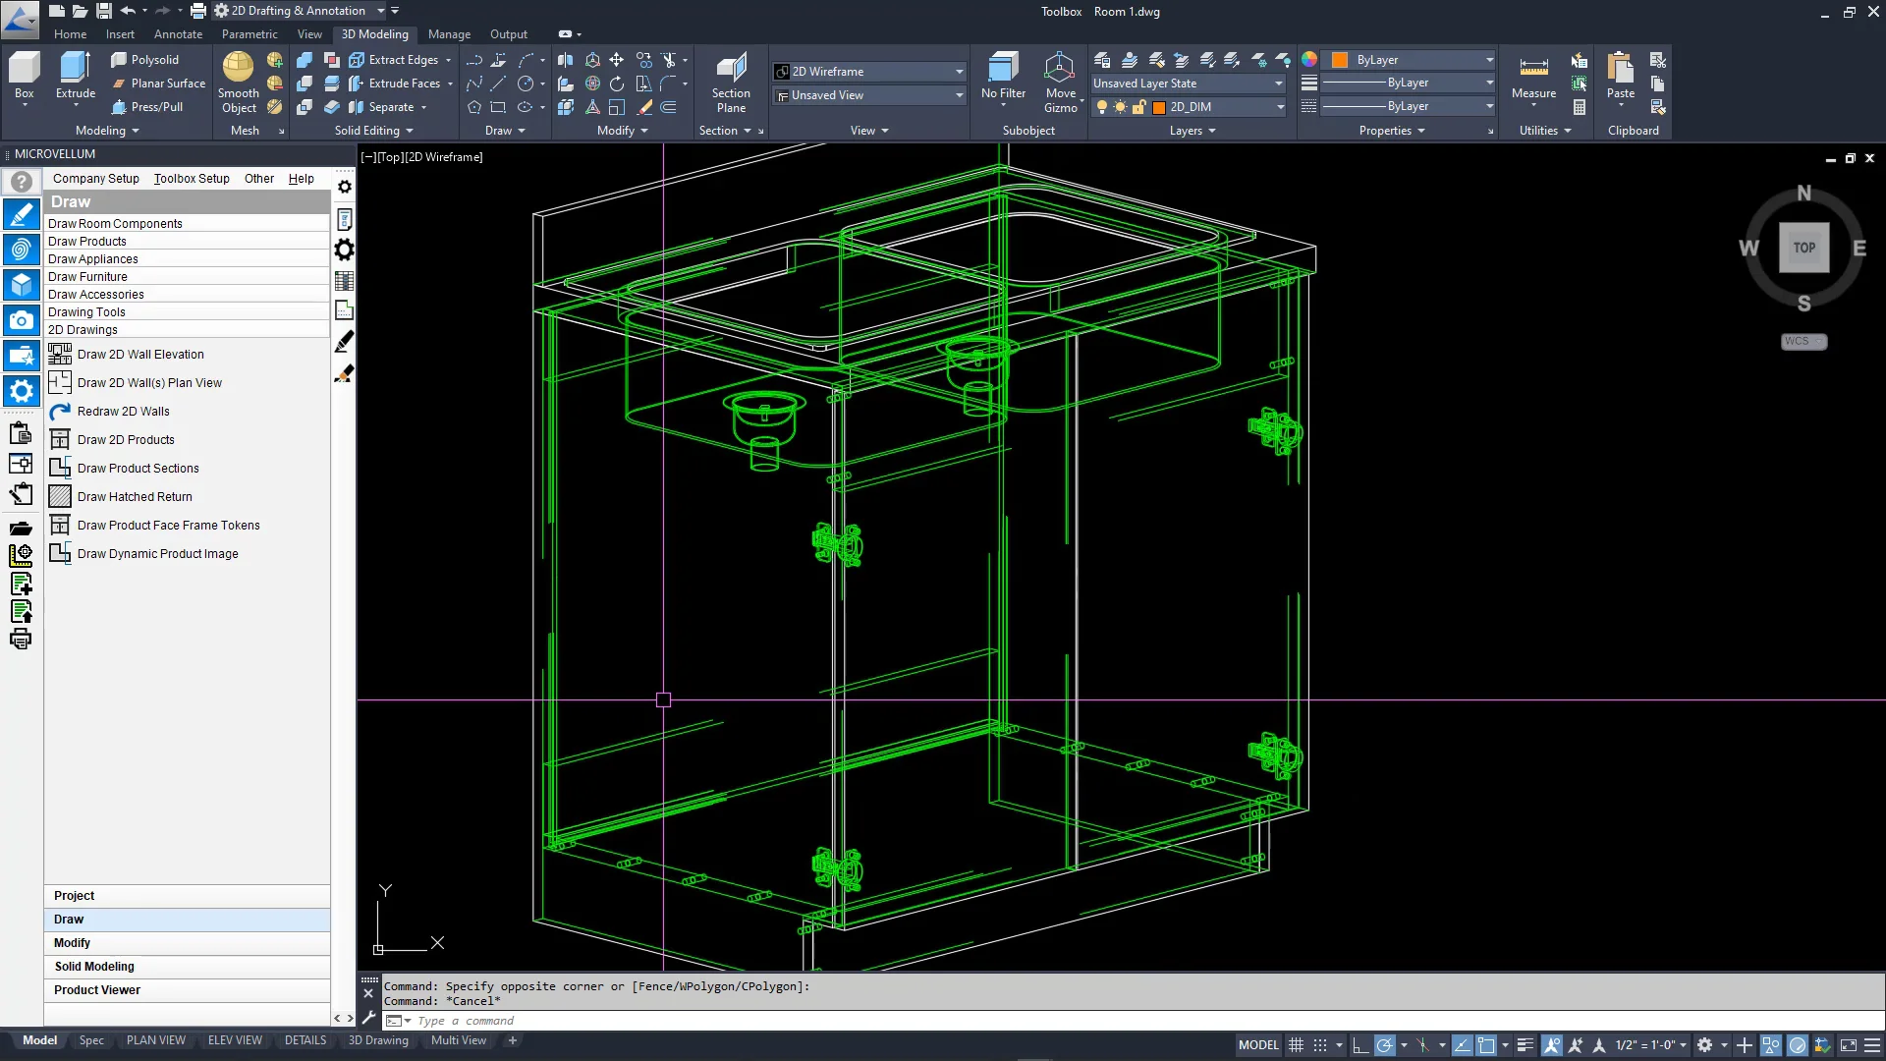Toggle grid display in the status bar
Viewport: 1886px width, 1061px height.
[x=1296, y=1044]
